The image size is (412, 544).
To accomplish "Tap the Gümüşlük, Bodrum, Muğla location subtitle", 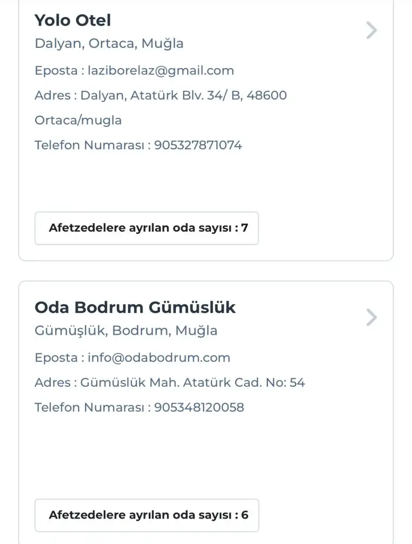I will (x=126, y=330).
